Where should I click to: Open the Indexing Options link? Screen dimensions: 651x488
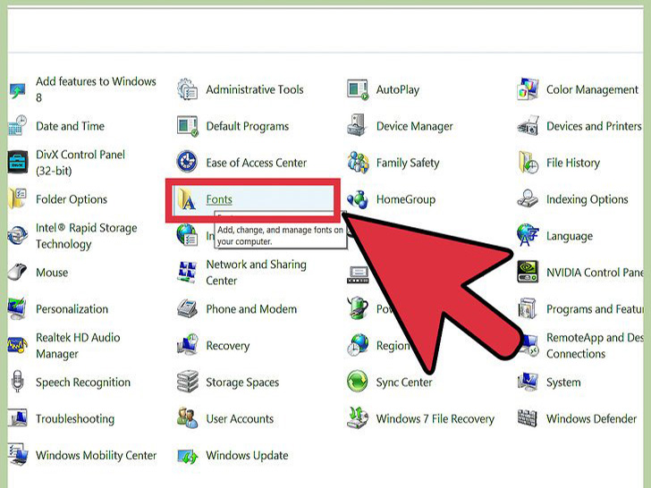coord(587,199)
